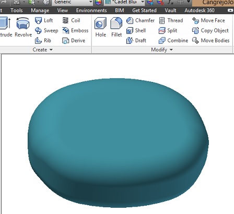This screenshot has height=214, width=234.
Task: Open the Generic material dropdown
Action: point(73,2)
